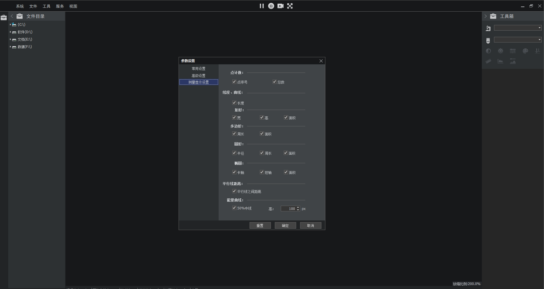544x289 pixels.
Task: Toggle the 面积 checkbox under 椭圆
Action: coord(286,172)
